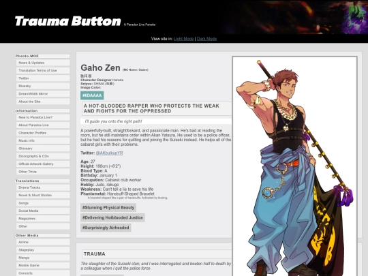Viewport: 368px width, 276px height.
Task: Click the Gaho Zen character artwork
Action: pyautogui.click(x=295, y=166)
